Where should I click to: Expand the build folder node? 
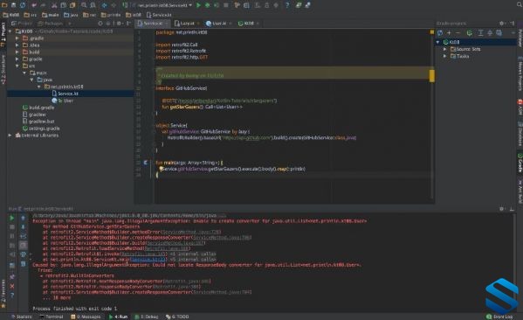[x=17, y=52]
